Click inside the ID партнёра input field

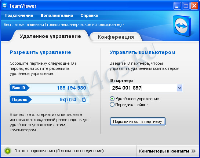(x=143, y=88)
